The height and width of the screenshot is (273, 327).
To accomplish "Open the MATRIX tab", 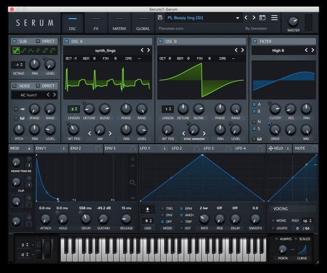I will pyautogui.click(x=119, y=23).
